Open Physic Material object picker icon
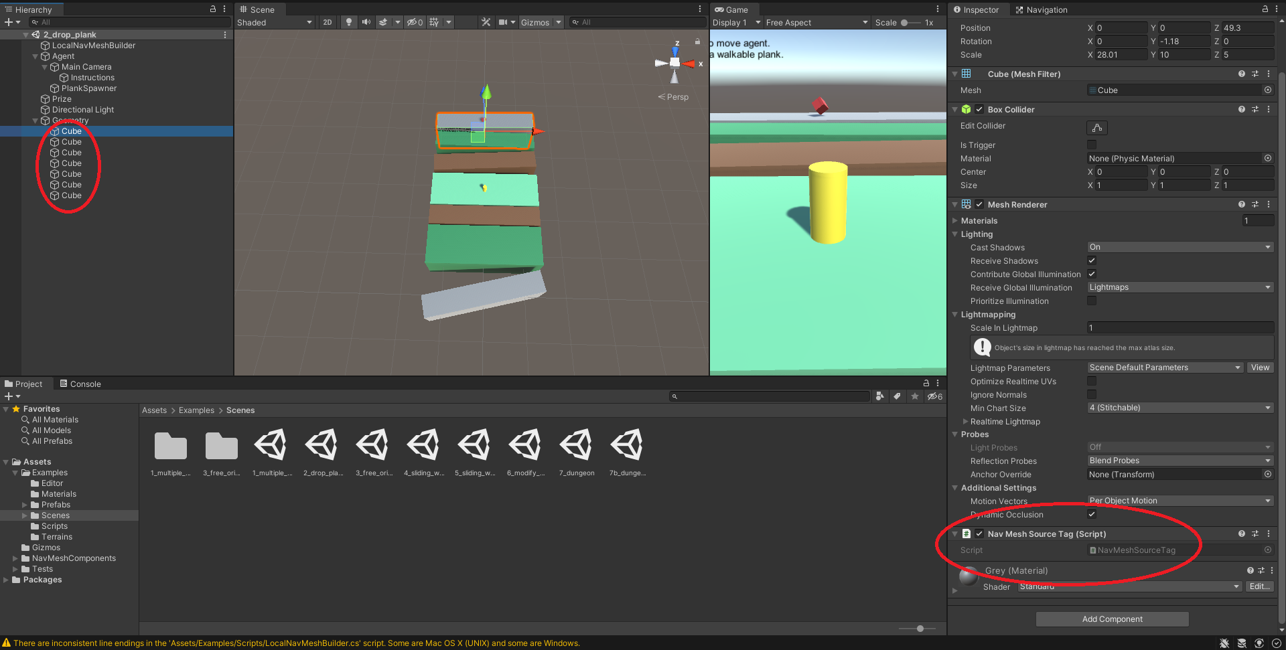This screenshot has height=650, width=1286. tap(1268, 158)
